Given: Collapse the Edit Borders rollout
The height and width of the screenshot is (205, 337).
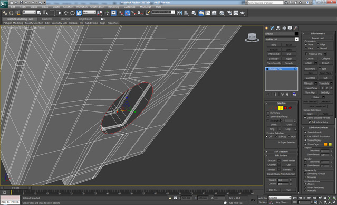Looking at the screenshot, I should pos(281,155).
